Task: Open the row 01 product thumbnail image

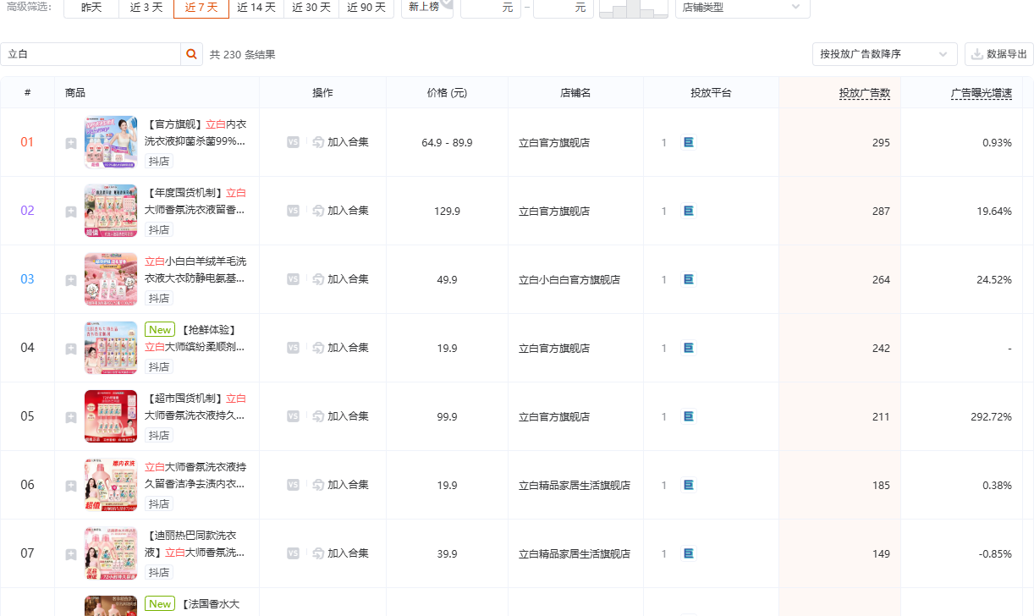Action: click(111, 142)
